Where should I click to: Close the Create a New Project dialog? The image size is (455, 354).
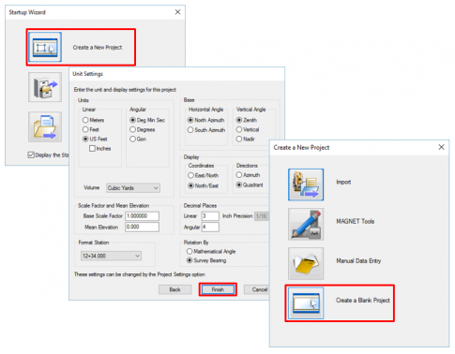[x=441, y=147]
